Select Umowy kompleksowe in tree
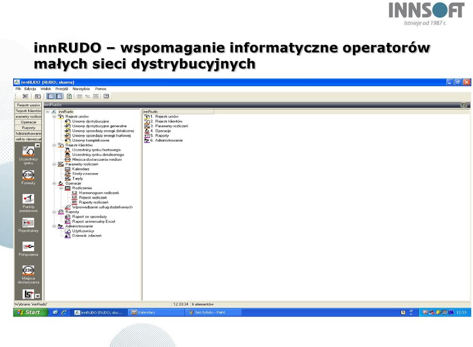 (91, 140)
